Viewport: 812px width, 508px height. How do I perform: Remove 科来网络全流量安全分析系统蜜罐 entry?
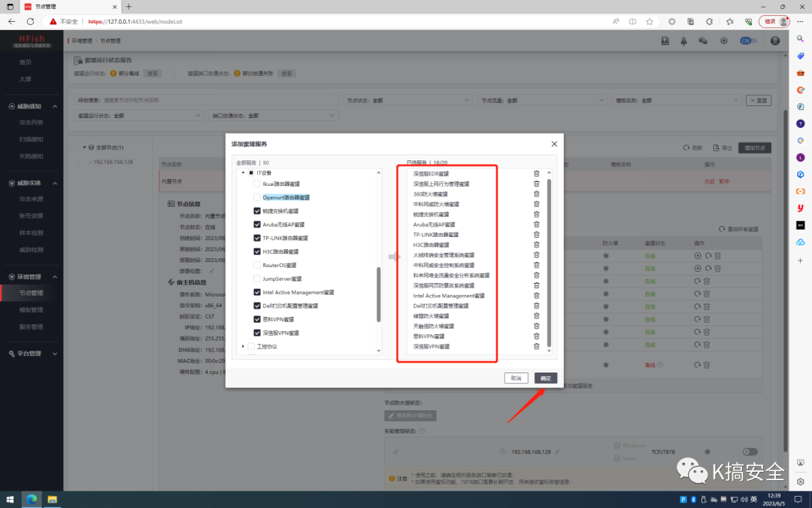537,275
